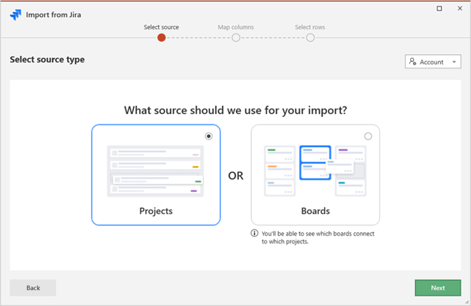Click the Back button

pos(33,288)
